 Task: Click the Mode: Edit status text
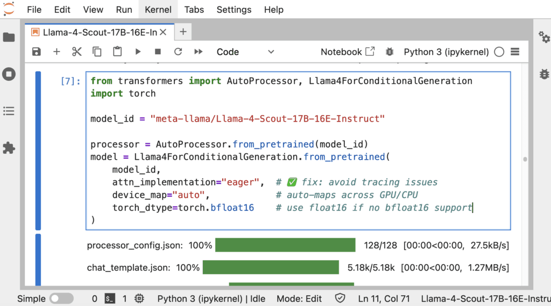pos(299,298)
